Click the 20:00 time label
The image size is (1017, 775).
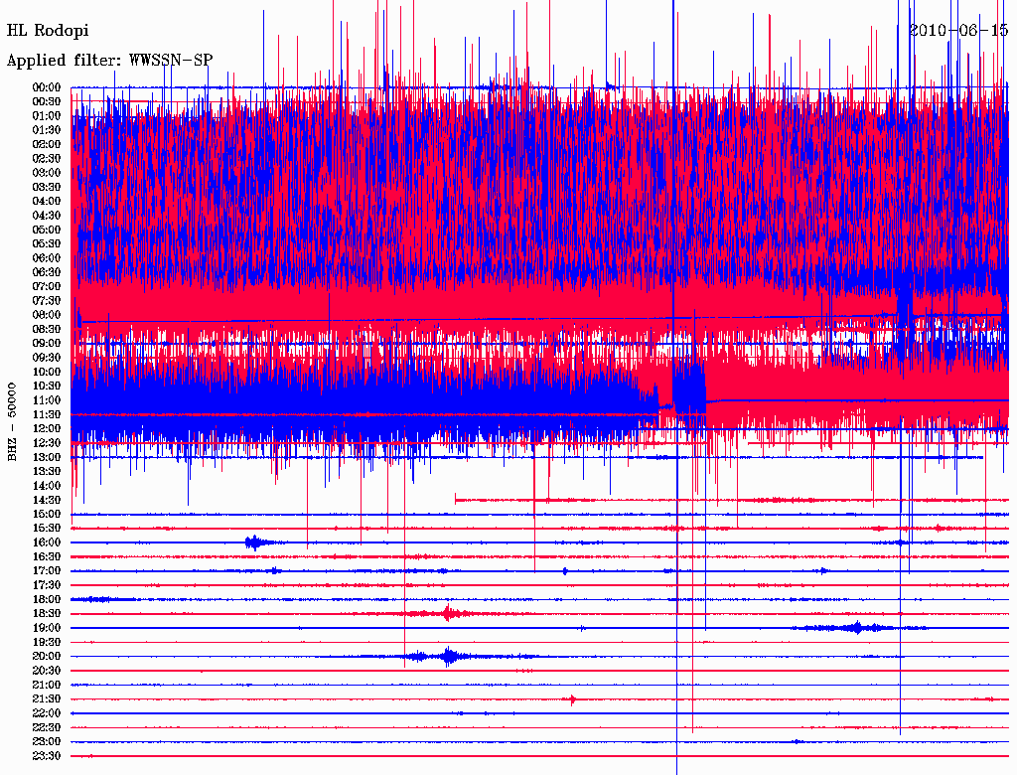47,656
